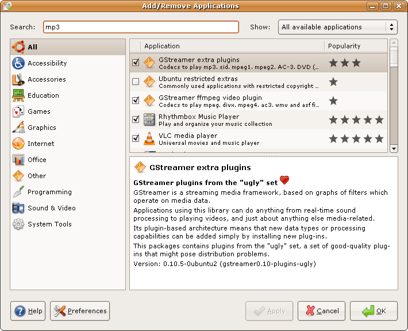The image size is (408, 331).
Task: Click the application list scrollbar thumb
Action: tap(394, 57)
